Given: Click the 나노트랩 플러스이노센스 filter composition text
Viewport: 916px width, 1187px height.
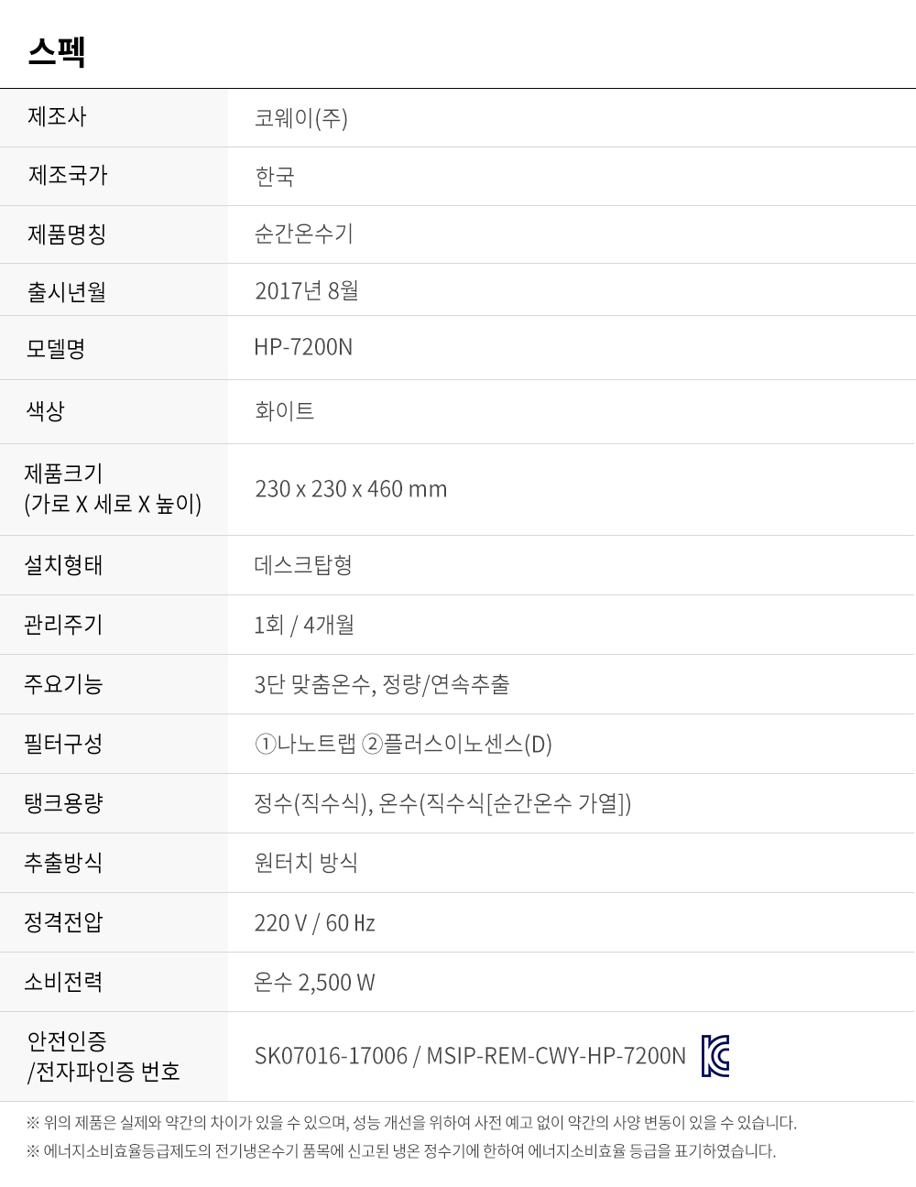Looking at the screenshot, I should point(403,744).
